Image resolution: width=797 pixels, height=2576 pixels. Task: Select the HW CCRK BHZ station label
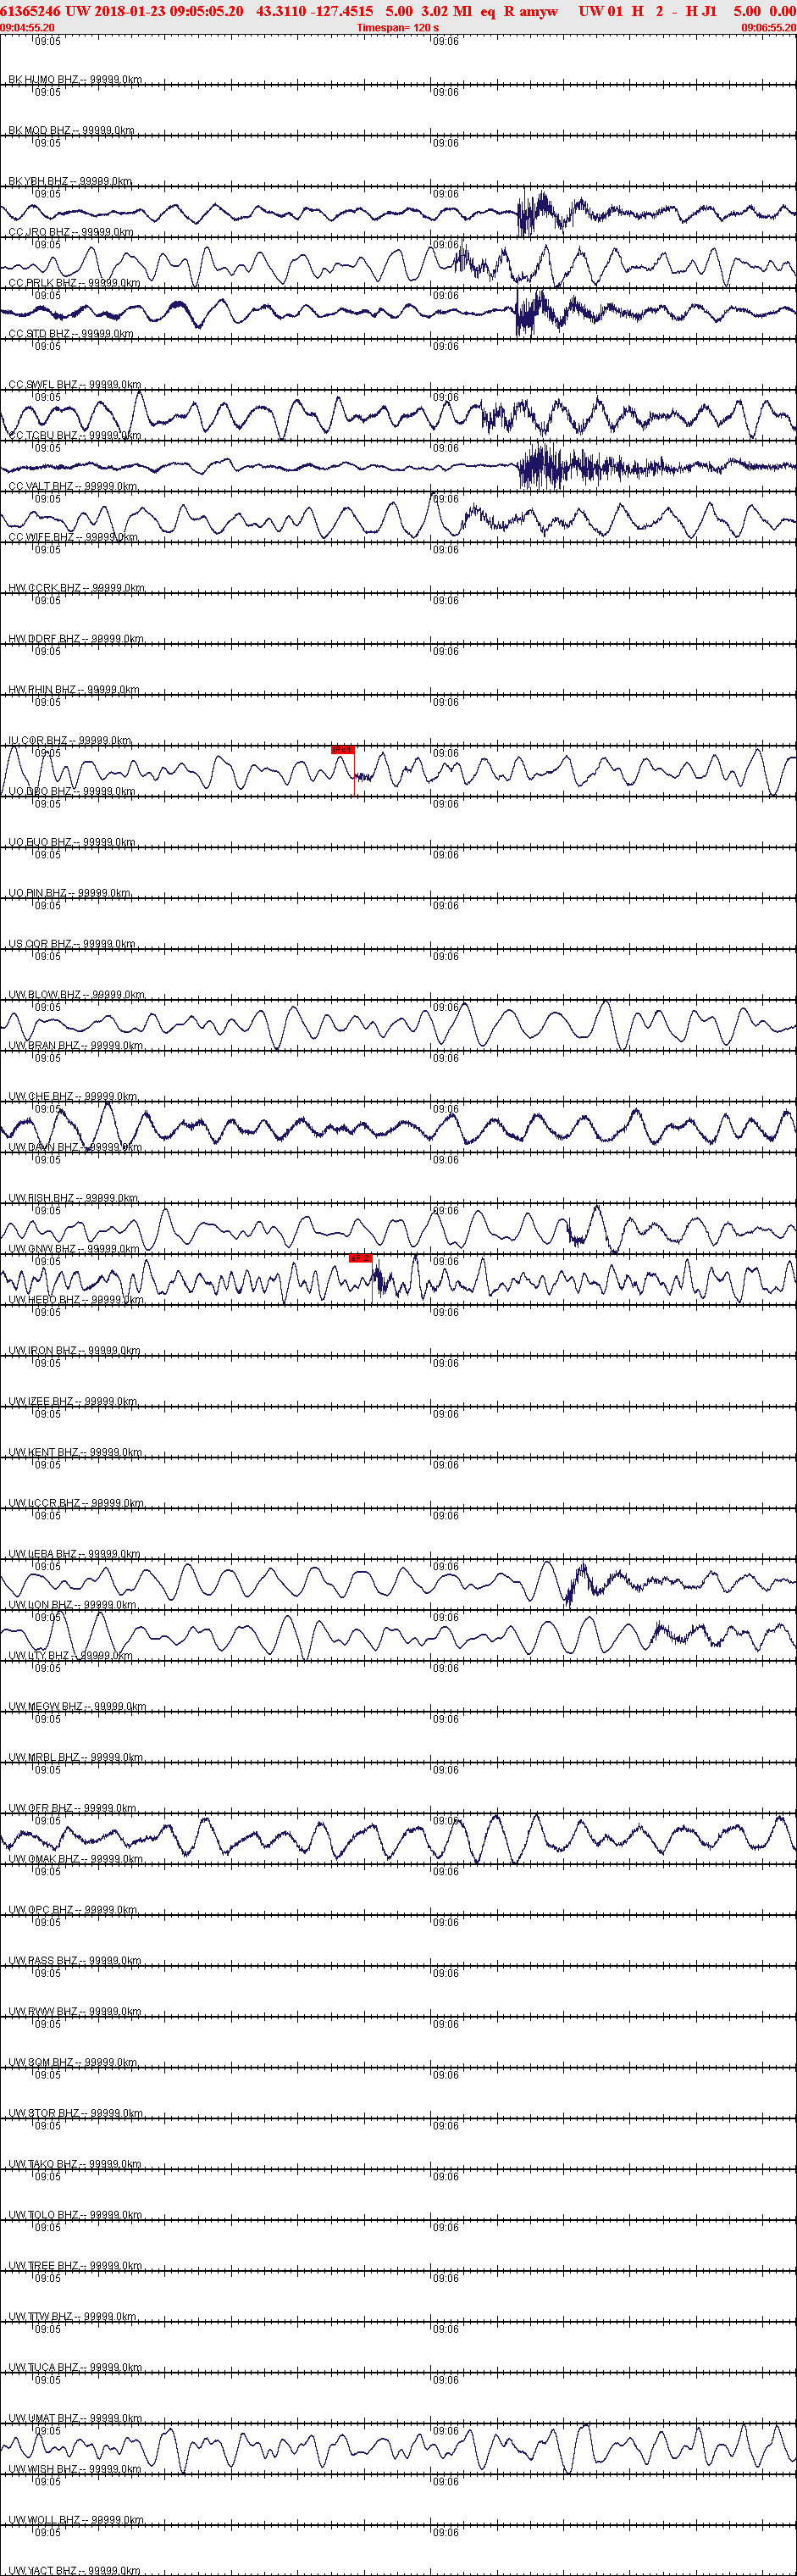(x=76, y=589)
